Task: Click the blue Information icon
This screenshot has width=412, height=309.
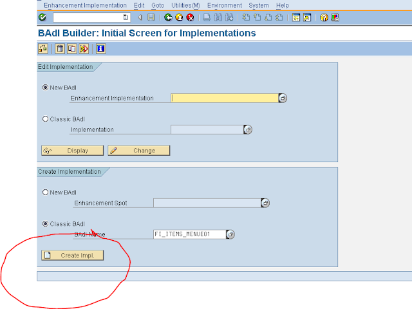Action: [x=101, y=49]
